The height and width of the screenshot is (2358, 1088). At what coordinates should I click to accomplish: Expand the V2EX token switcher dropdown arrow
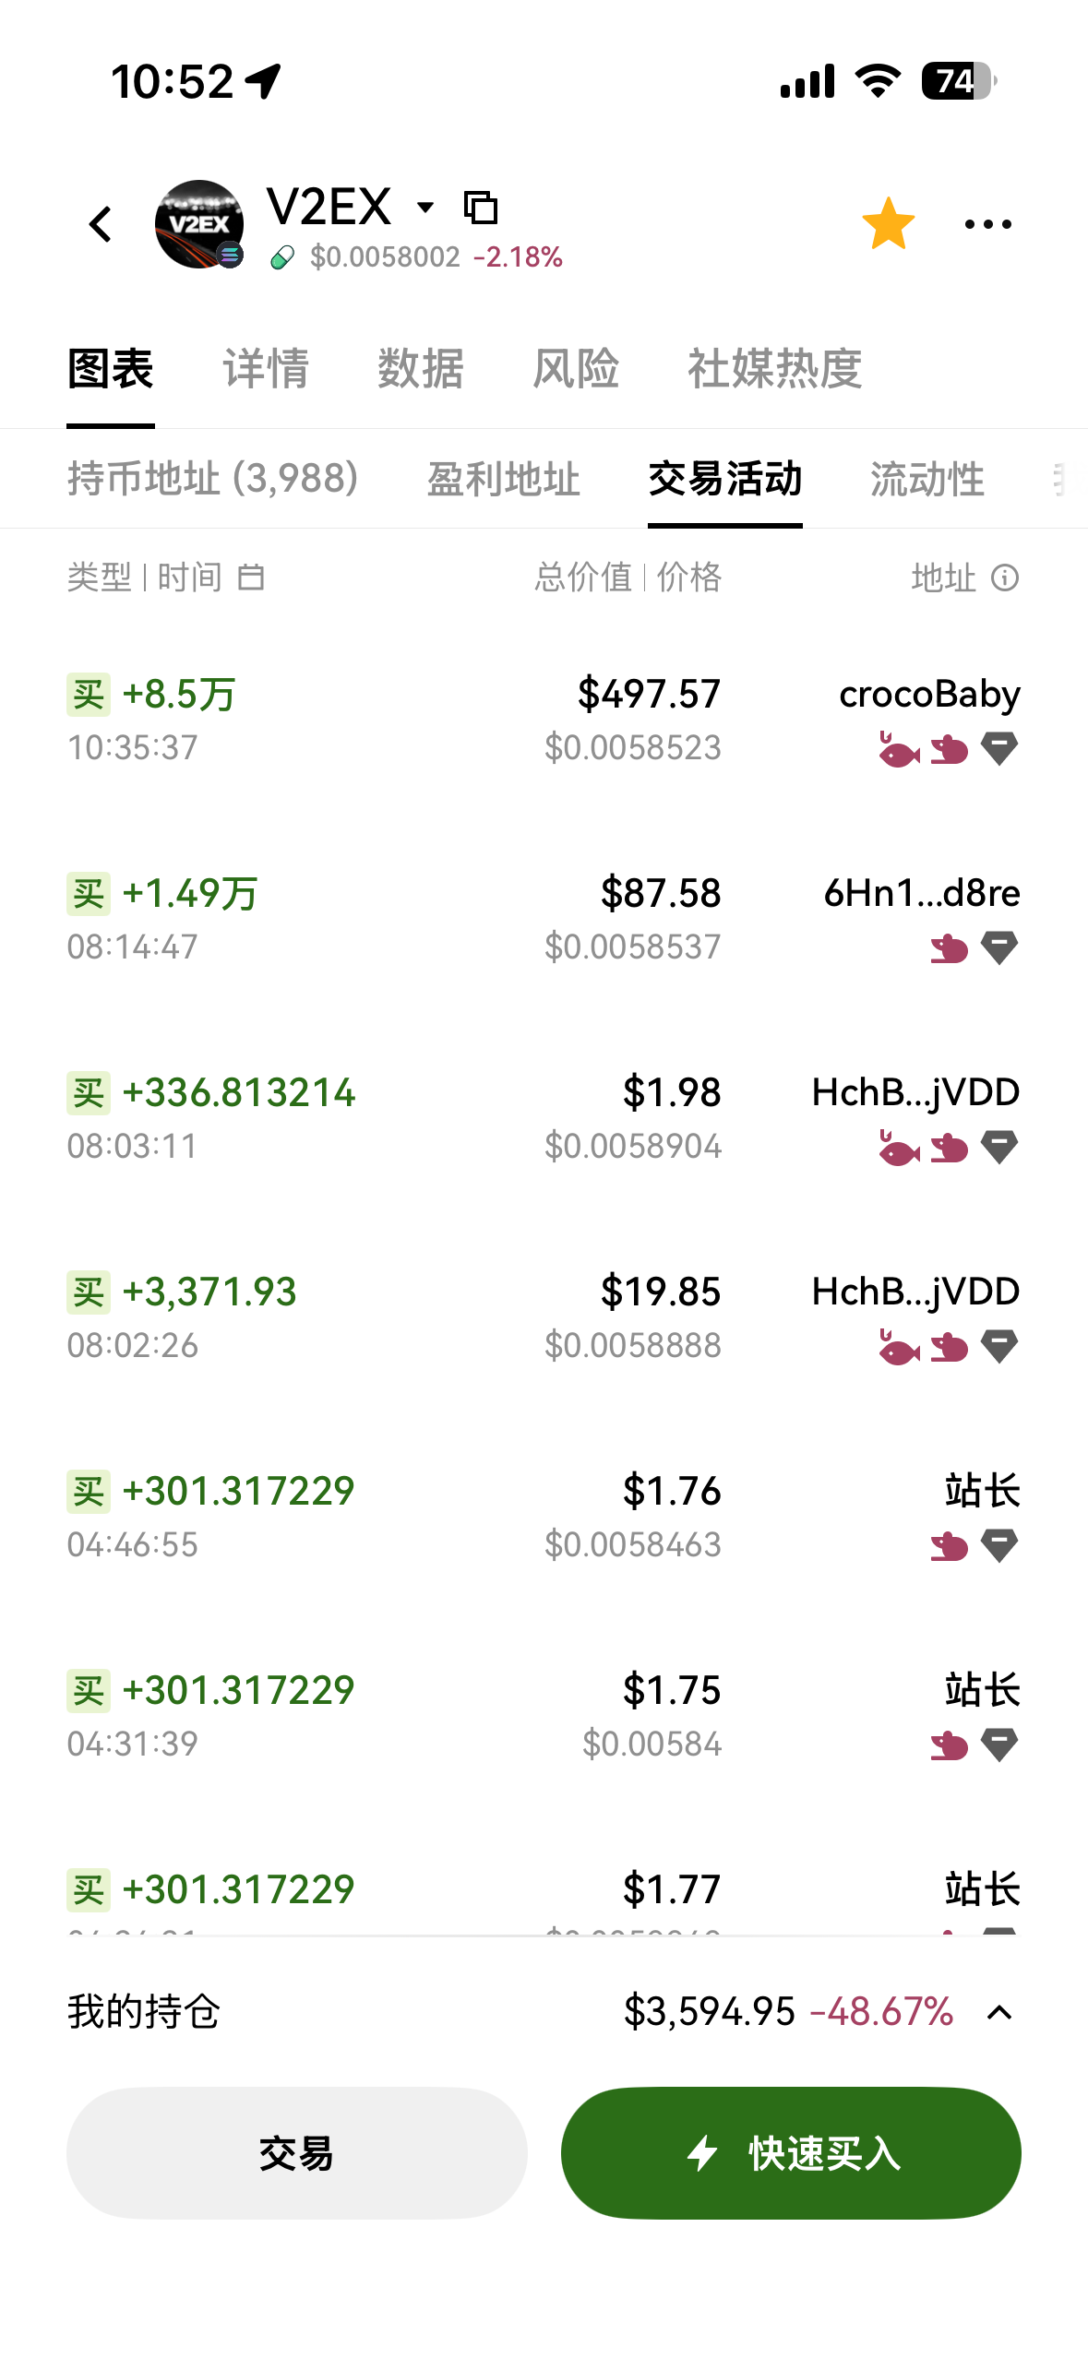coord(425,208)
